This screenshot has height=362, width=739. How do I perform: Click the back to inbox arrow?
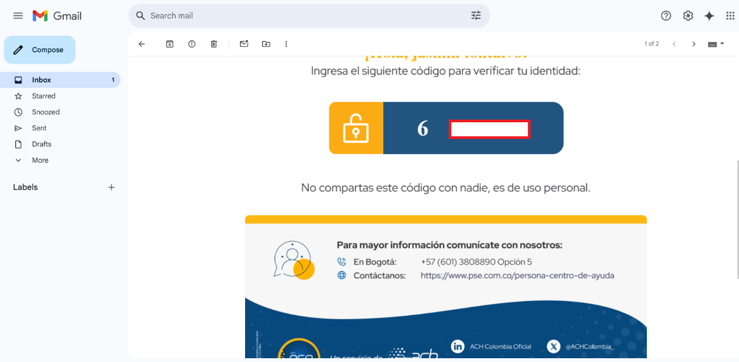142,44
